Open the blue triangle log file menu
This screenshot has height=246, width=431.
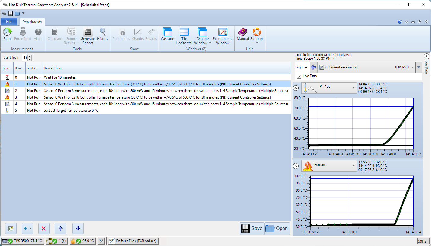click(418, 67)
